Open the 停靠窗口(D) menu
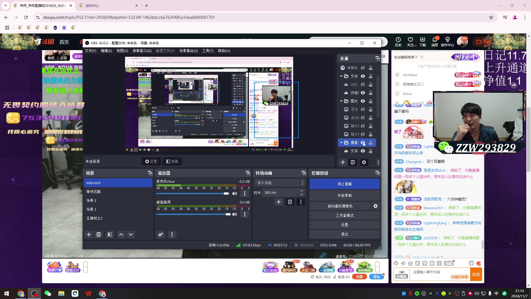531x299 pixels. pyautogui.click(x=142, y=51)
